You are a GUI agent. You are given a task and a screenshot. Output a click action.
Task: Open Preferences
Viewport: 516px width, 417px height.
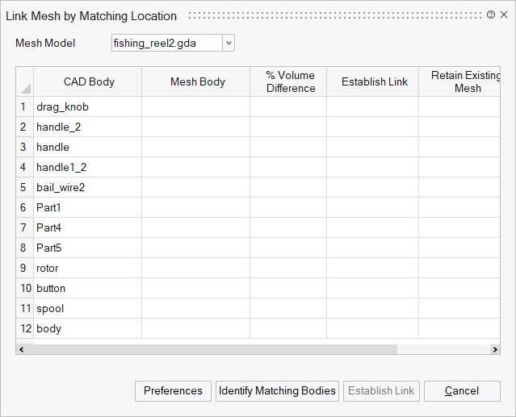point(173,391)
